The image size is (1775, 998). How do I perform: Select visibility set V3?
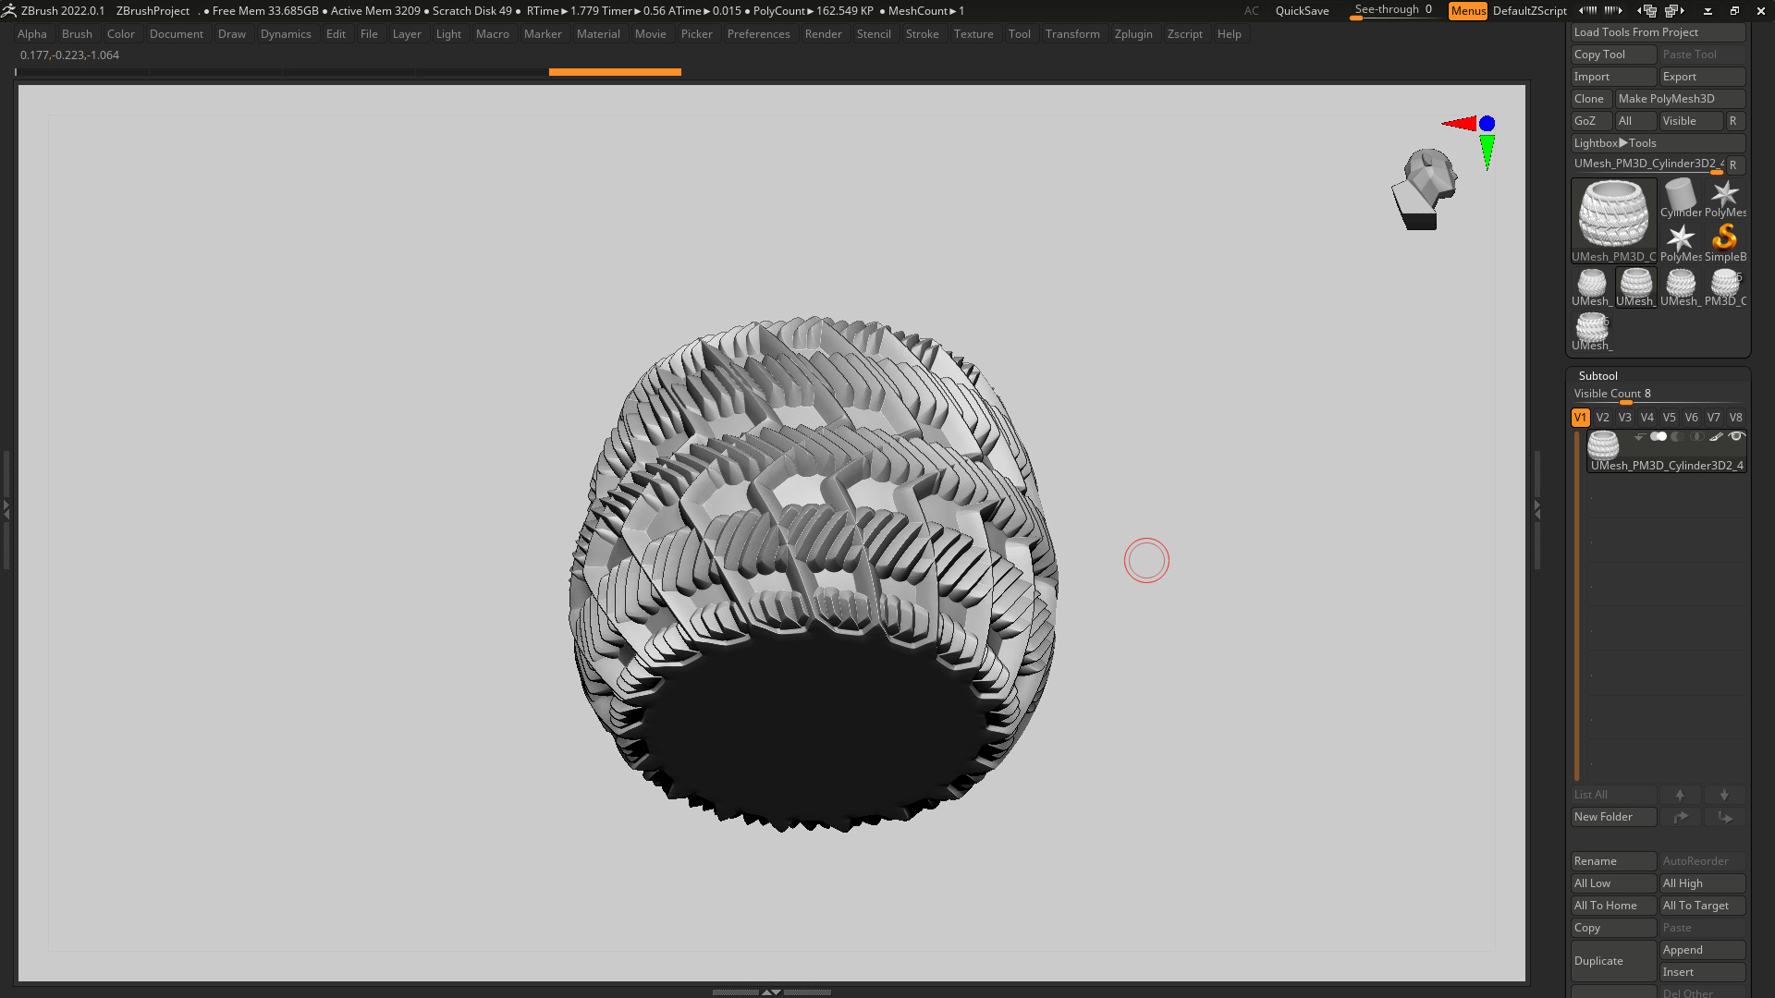tap(1624, 418)
